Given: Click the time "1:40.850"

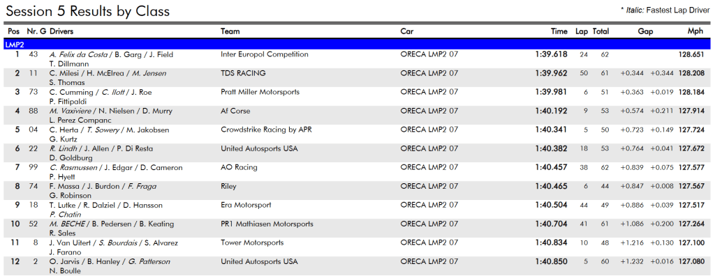Looking at the screenshot, I should [552, 262].
